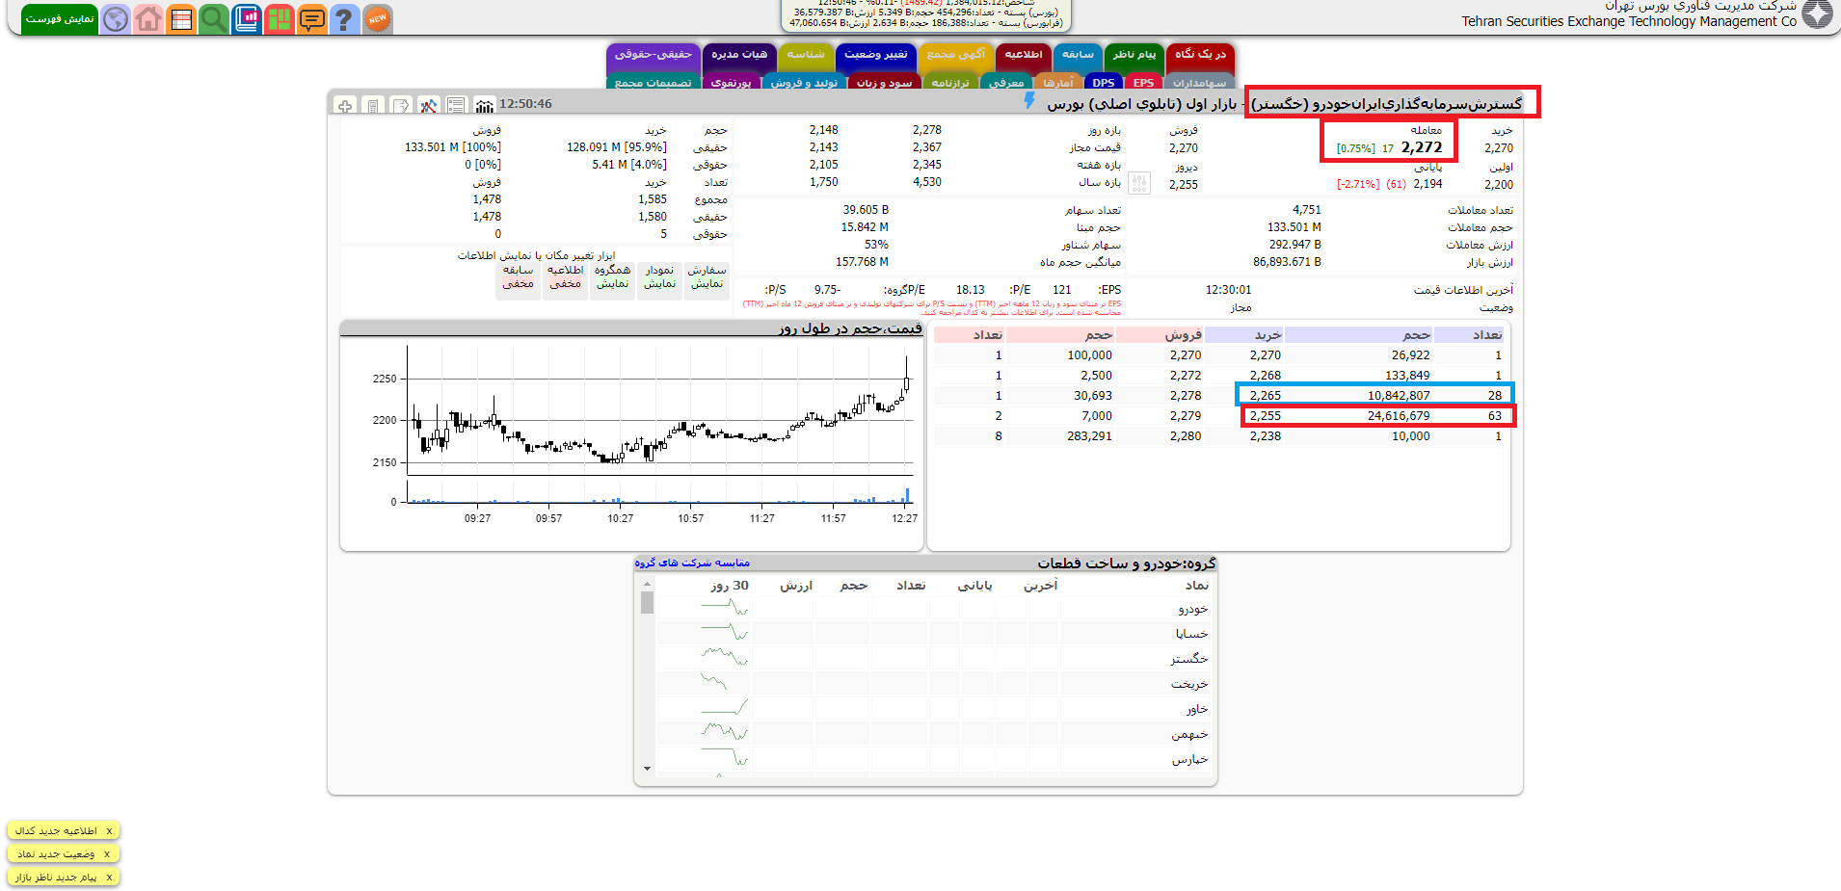Click the sell price 2,270 order row
The image size is (1841, 891).
(1068, 355)
